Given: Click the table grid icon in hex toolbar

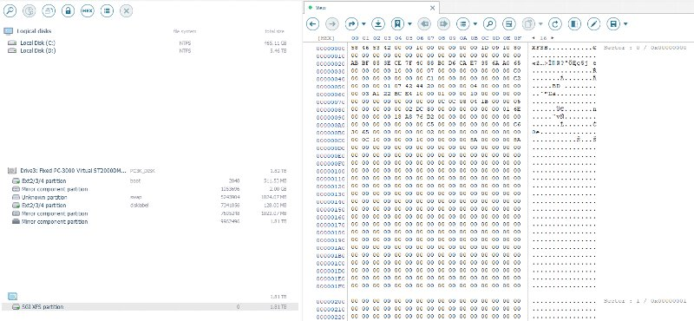Looking at the screenshot, I should (509, 23).
